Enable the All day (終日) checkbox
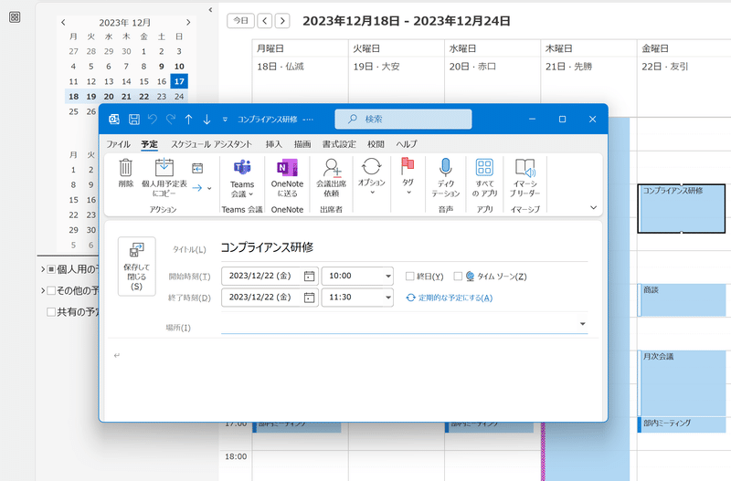 coord(409,277)
